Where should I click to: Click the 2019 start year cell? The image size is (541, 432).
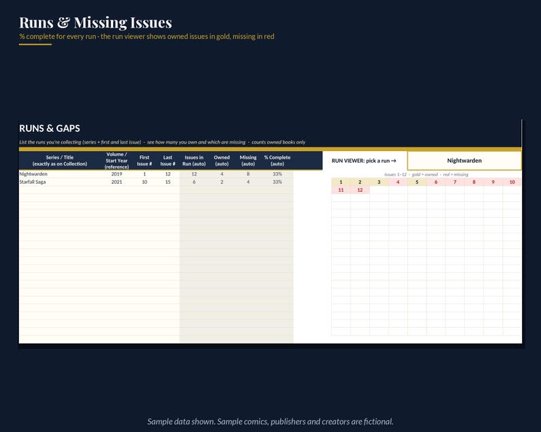point(117,174)
